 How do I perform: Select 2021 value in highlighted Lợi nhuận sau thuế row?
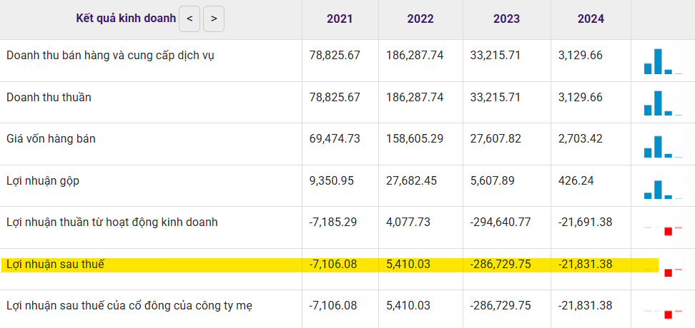coord(333,265)
